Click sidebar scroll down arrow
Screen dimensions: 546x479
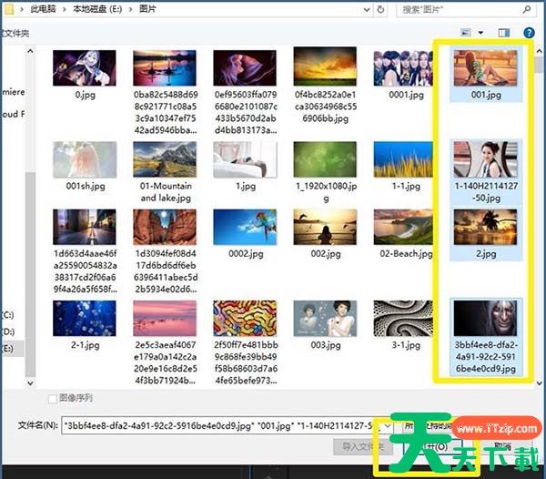(x=30, y=382)
